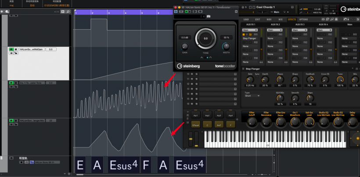Click the Step Flanger Feedback knob
Viewport: 360px width, 177px height.
(x=310, y=80)
